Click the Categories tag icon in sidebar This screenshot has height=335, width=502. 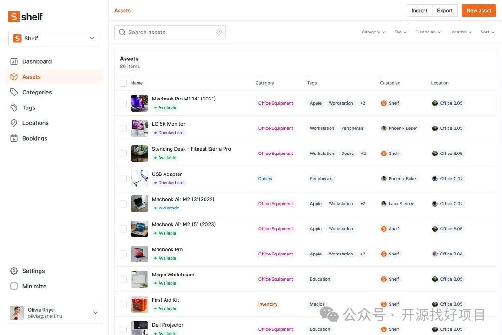click(x=14, y=92)
